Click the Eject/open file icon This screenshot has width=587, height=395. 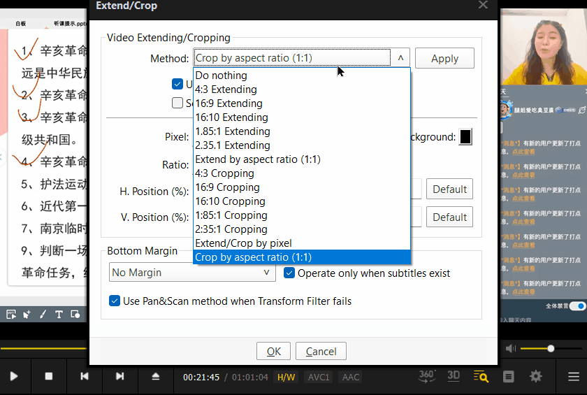[156, 376]
